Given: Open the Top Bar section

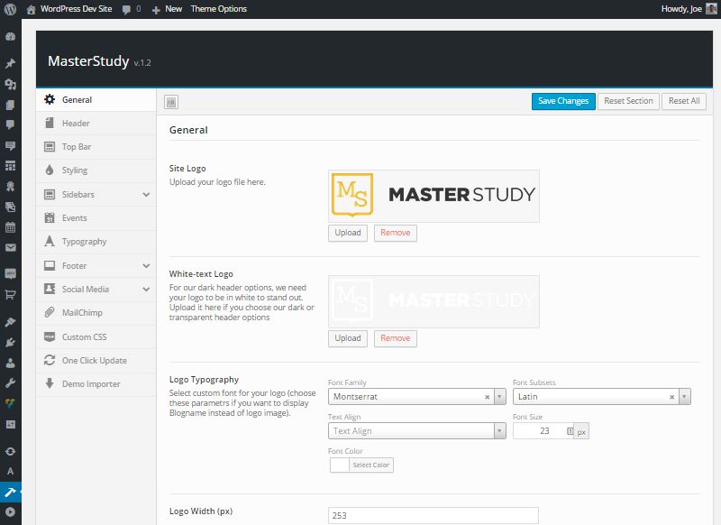Looking at the screenshot, I should (96, 147).
